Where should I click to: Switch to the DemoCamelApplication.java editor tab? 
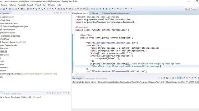[x=117, y=13]
